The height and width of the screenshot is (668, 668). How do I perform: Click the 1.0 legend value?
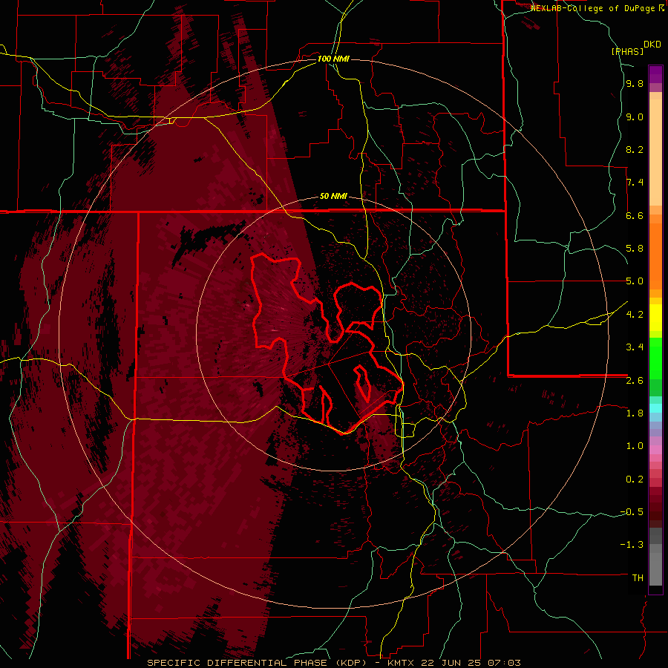click(635, 446)
